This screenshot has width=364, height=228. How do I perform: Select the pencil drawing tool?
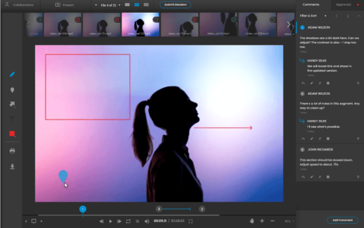pos(12,74)
